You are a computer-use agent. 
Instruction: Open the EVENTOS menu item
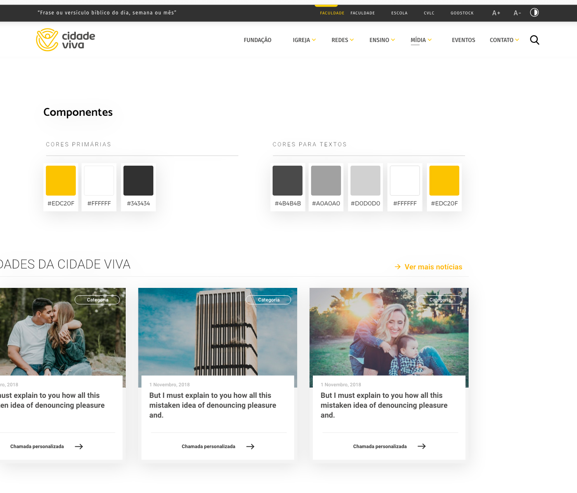pyautogui.click(x=464, y=40)
